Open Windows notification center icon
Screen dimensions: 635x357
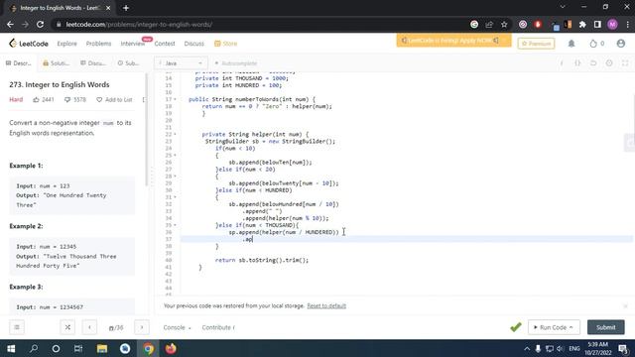pos(623,348)
